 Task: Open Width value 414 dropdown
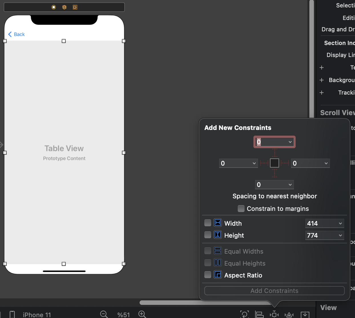point(340,223)
